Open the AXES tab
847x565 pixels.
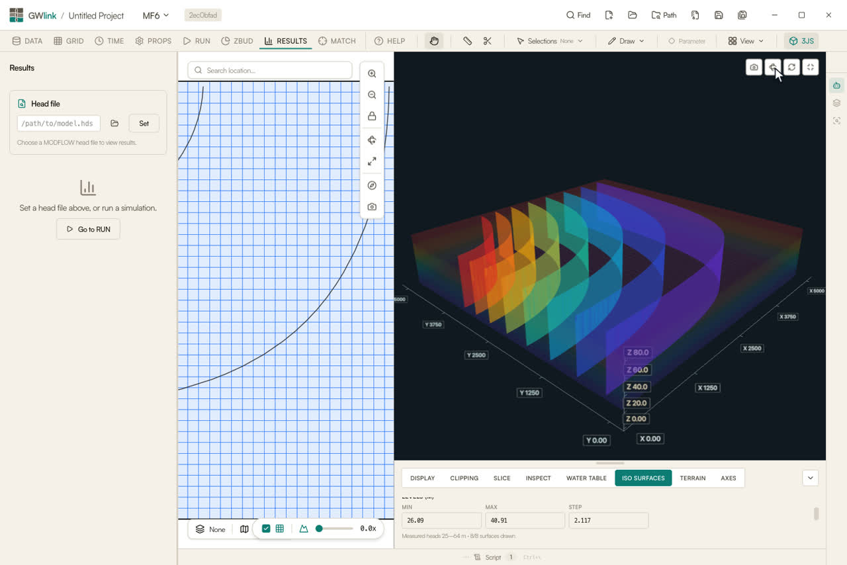[x=729, y=478]
